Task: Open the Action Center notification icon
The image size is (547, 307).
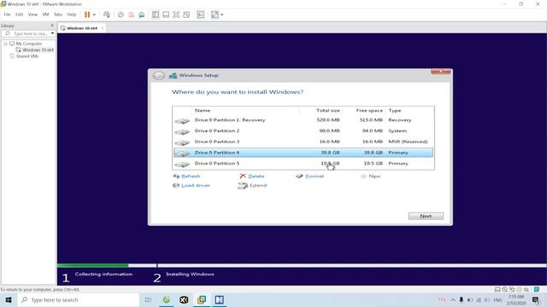Action: (536, 299)
